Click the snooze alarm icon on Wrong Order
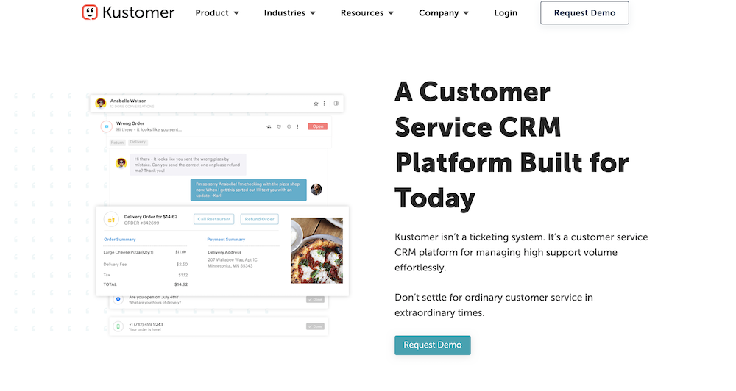This screenshot has width=736, height=391. pyautogui.click(x=279, y=126)
